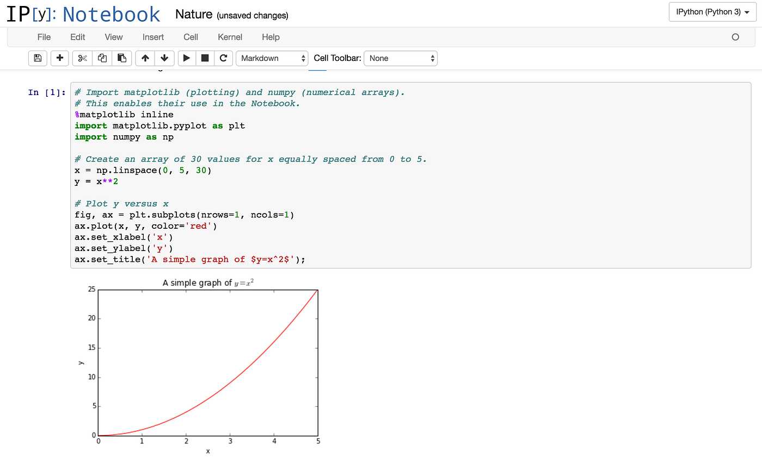Viewport: 762px width, 458px height.
Task: Insert a new cell below with plus icon
Action: tap(59, 58)
